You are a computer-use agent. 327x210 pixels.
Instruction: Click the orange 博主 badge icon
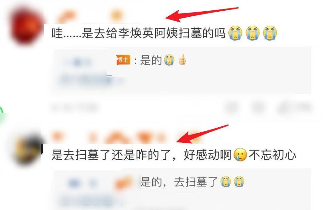click(x=123, y=60)
